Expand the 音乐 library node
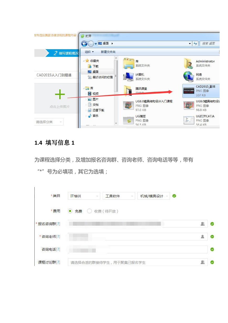This screenshot has width=228, height=323. pos(86,116)
